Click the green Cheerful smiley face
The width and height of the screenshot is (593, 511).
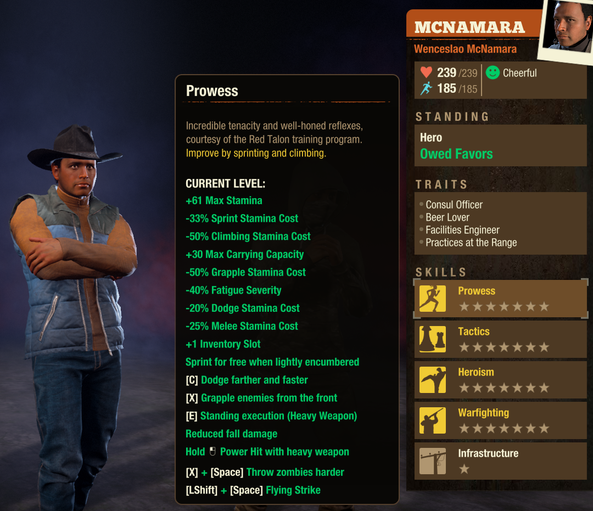493,72
